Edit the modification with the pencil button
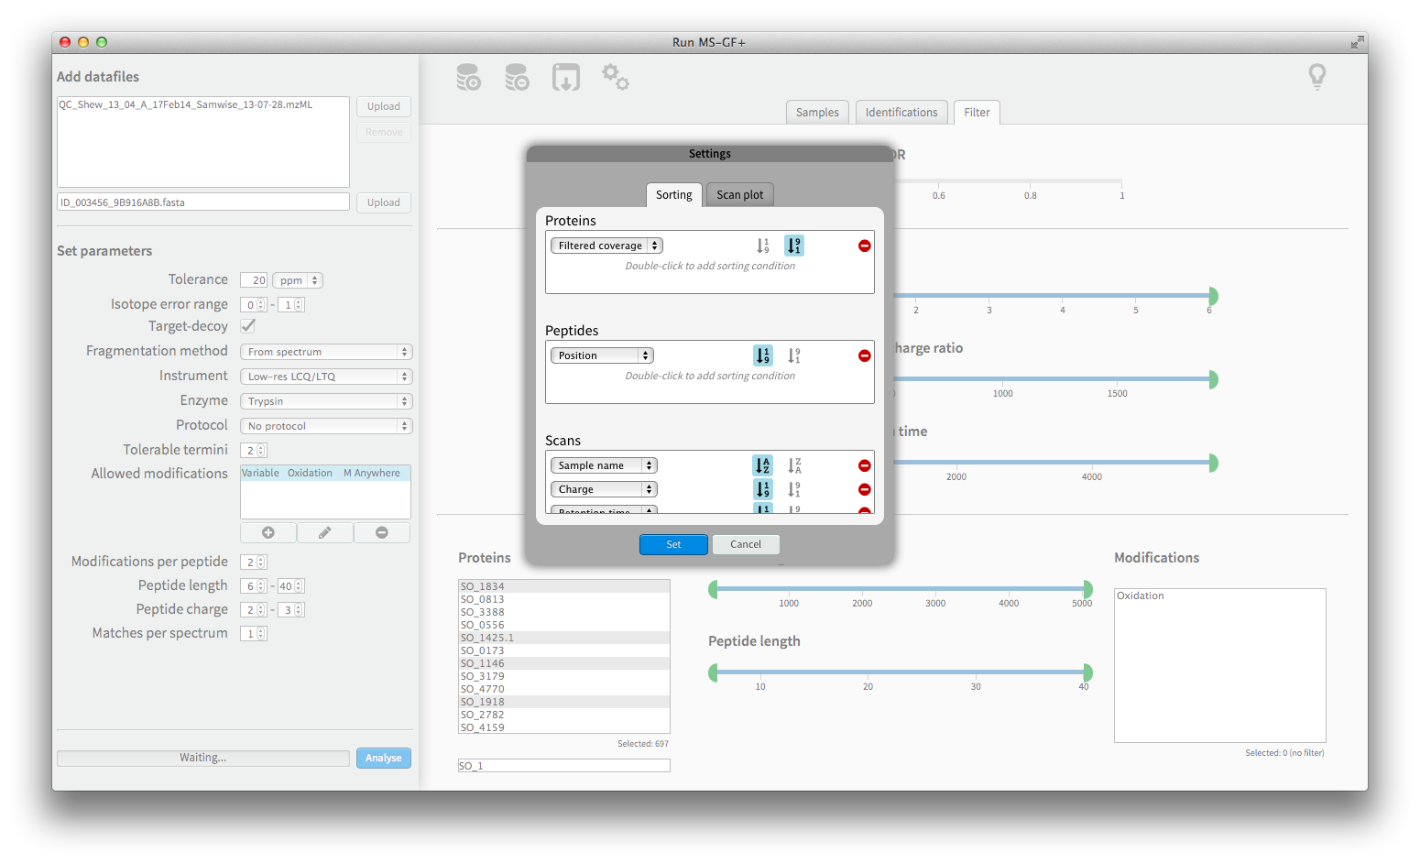 [x=324, y=532]
